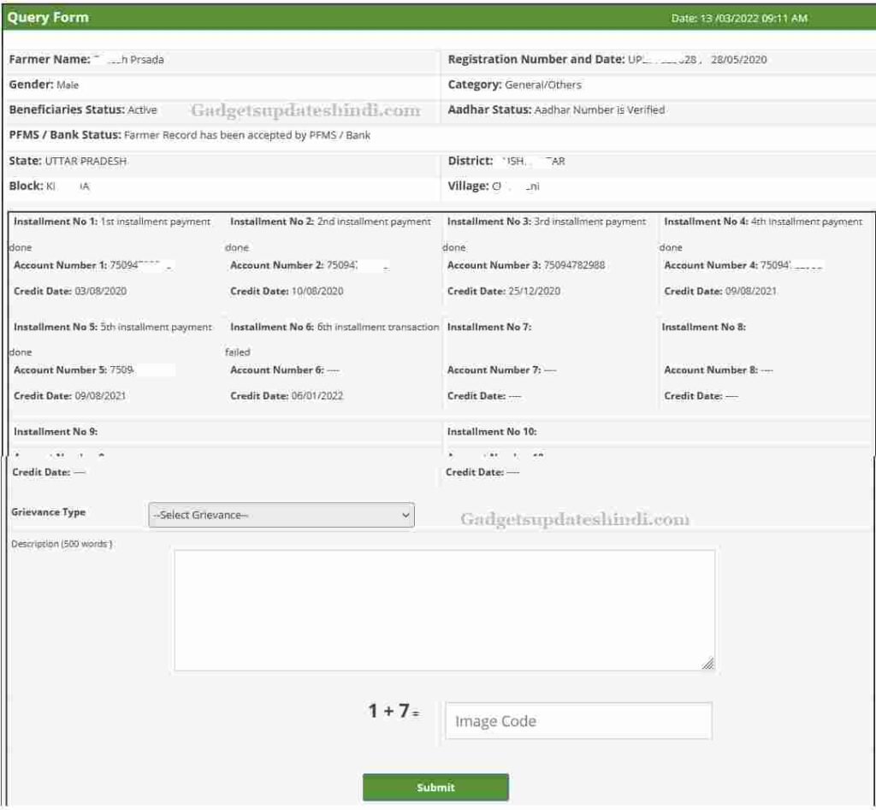Click the Aadhar Number is Verified status
876x810 pixels.
(600, 110)
